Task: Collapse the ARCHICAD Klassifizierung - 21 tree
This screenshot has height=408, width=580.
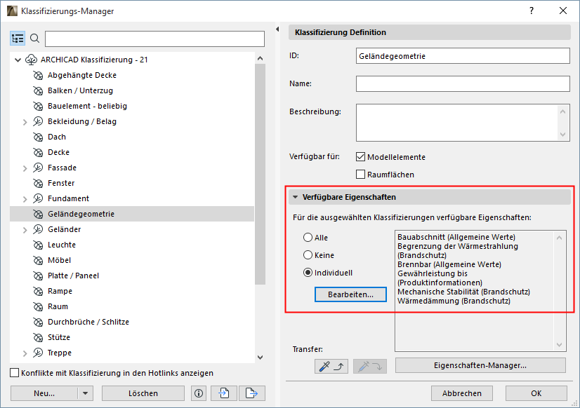Action: click(18, 60)
